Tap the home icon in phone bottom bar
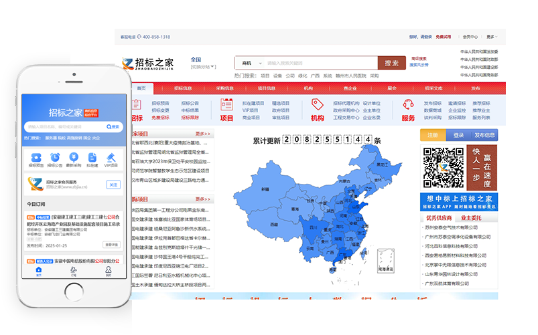 [x=38, y=270]
